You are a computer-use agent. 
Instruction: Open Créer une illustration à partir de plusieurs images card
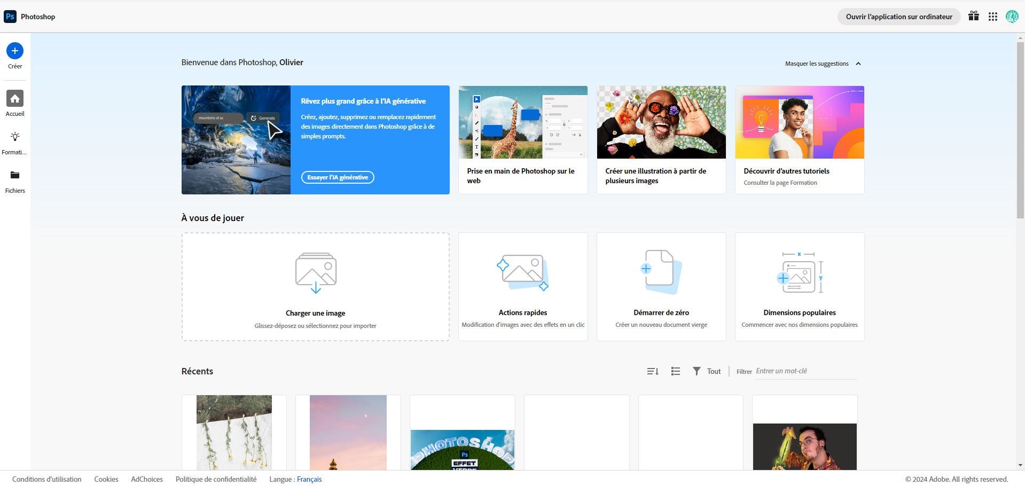(x=661, y=140)
